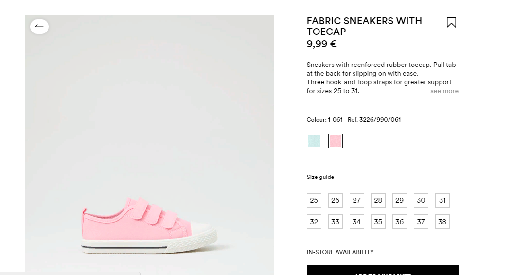This screenshot has height=275, width=531.
Task: Choose size 25
Action: coord(314,200)
